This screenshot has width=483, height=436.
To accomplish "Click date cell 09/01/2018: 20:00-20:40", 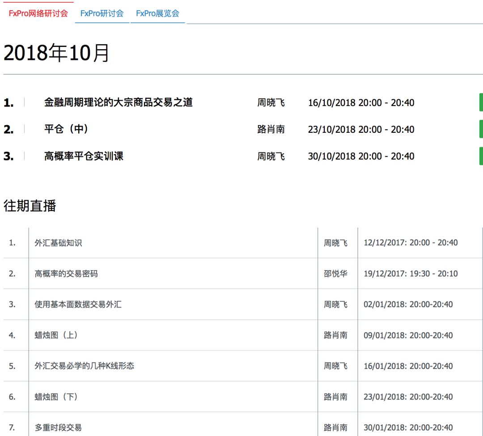I will pos(408,335).
